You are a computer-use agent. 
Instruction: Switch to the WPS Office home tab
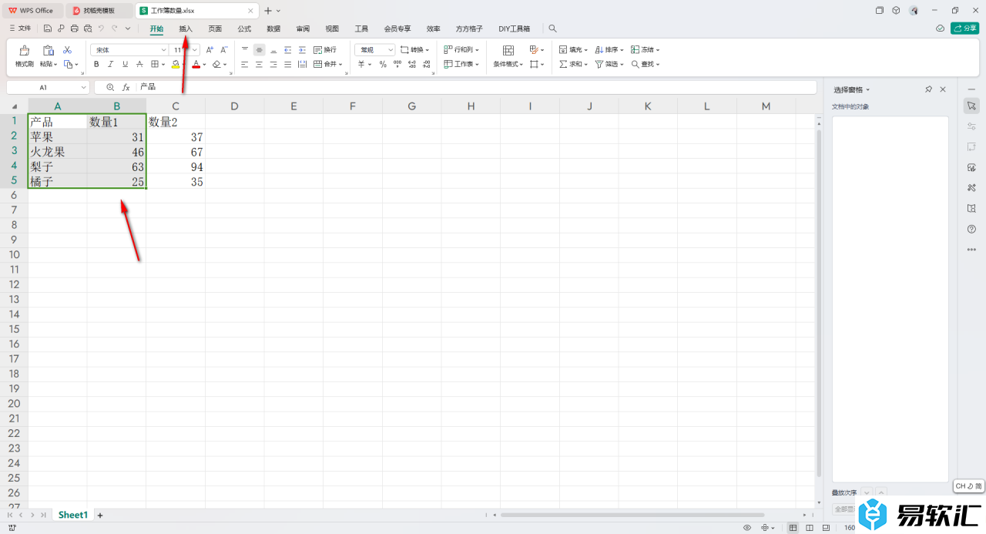[32, 11]
